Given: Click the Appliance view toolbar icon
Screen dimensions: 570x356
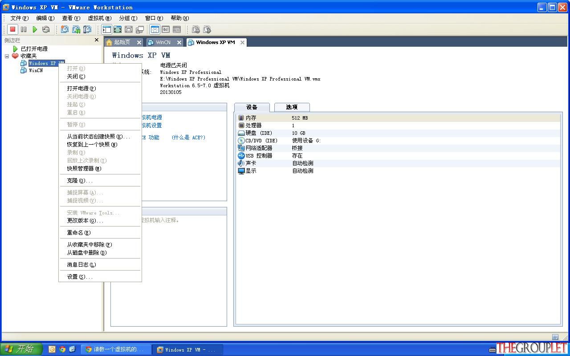Looking at the screenshot, I should click(166, 29).
